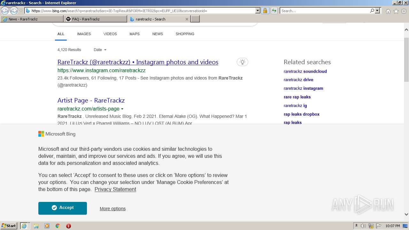409x230 pixels.
Task: Click related search rap leaks dropbox
Action: [302, 114]
